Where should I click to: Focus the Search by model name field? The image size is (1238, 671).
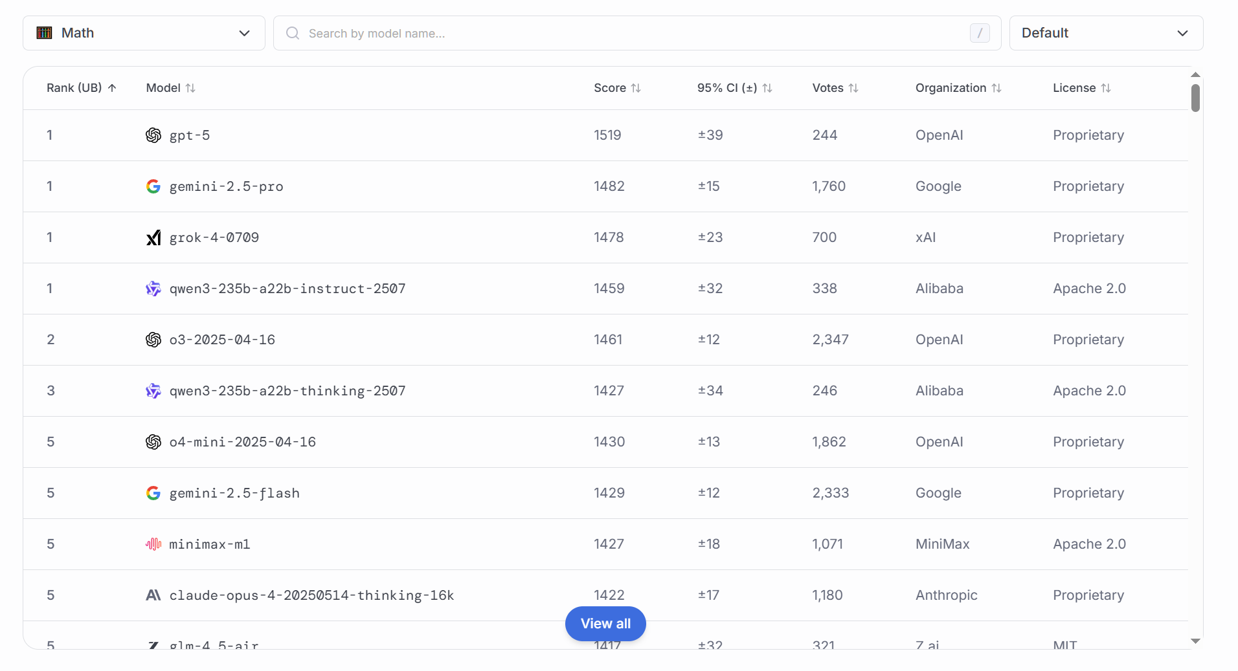coord(637,33)
